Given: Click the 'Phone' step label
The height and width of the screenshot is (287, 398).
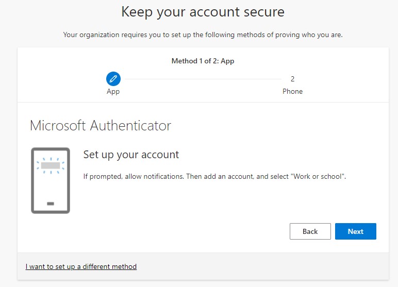Looking at the screenshot, I should pos(292,91).
